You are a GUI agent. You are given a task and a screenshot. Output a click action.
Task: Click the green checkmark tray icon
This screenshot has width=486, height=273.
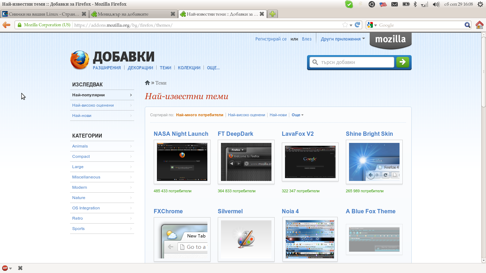pos(349,4)
